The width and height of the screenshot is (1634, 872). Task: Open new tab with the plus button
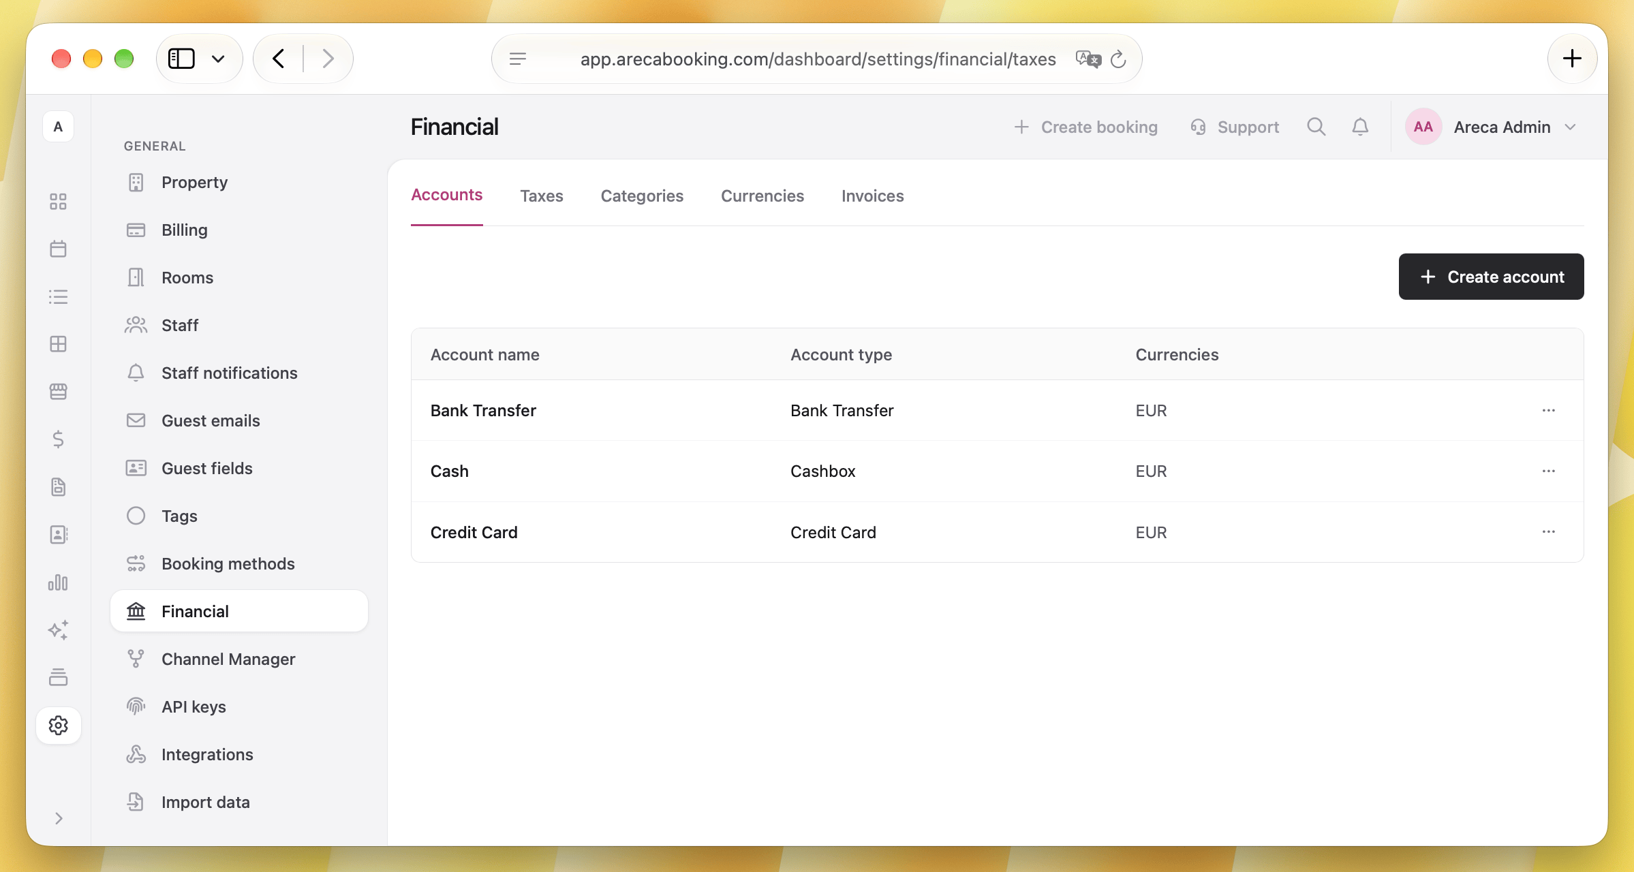click(1572, 59)
